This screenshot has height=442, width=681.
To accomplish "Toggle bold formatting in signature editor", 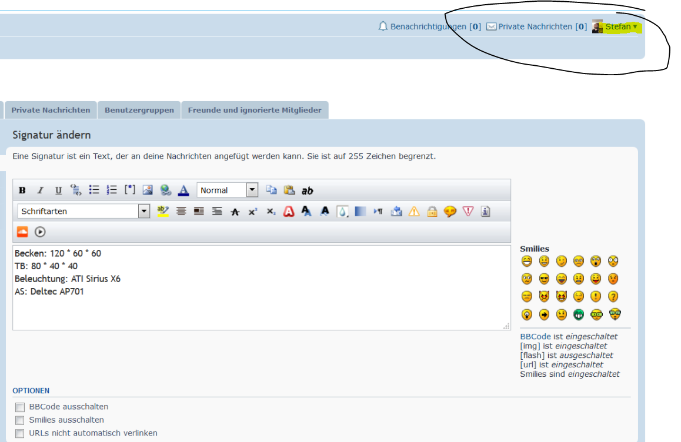I will pyautogui.click(x=22, y=190).
